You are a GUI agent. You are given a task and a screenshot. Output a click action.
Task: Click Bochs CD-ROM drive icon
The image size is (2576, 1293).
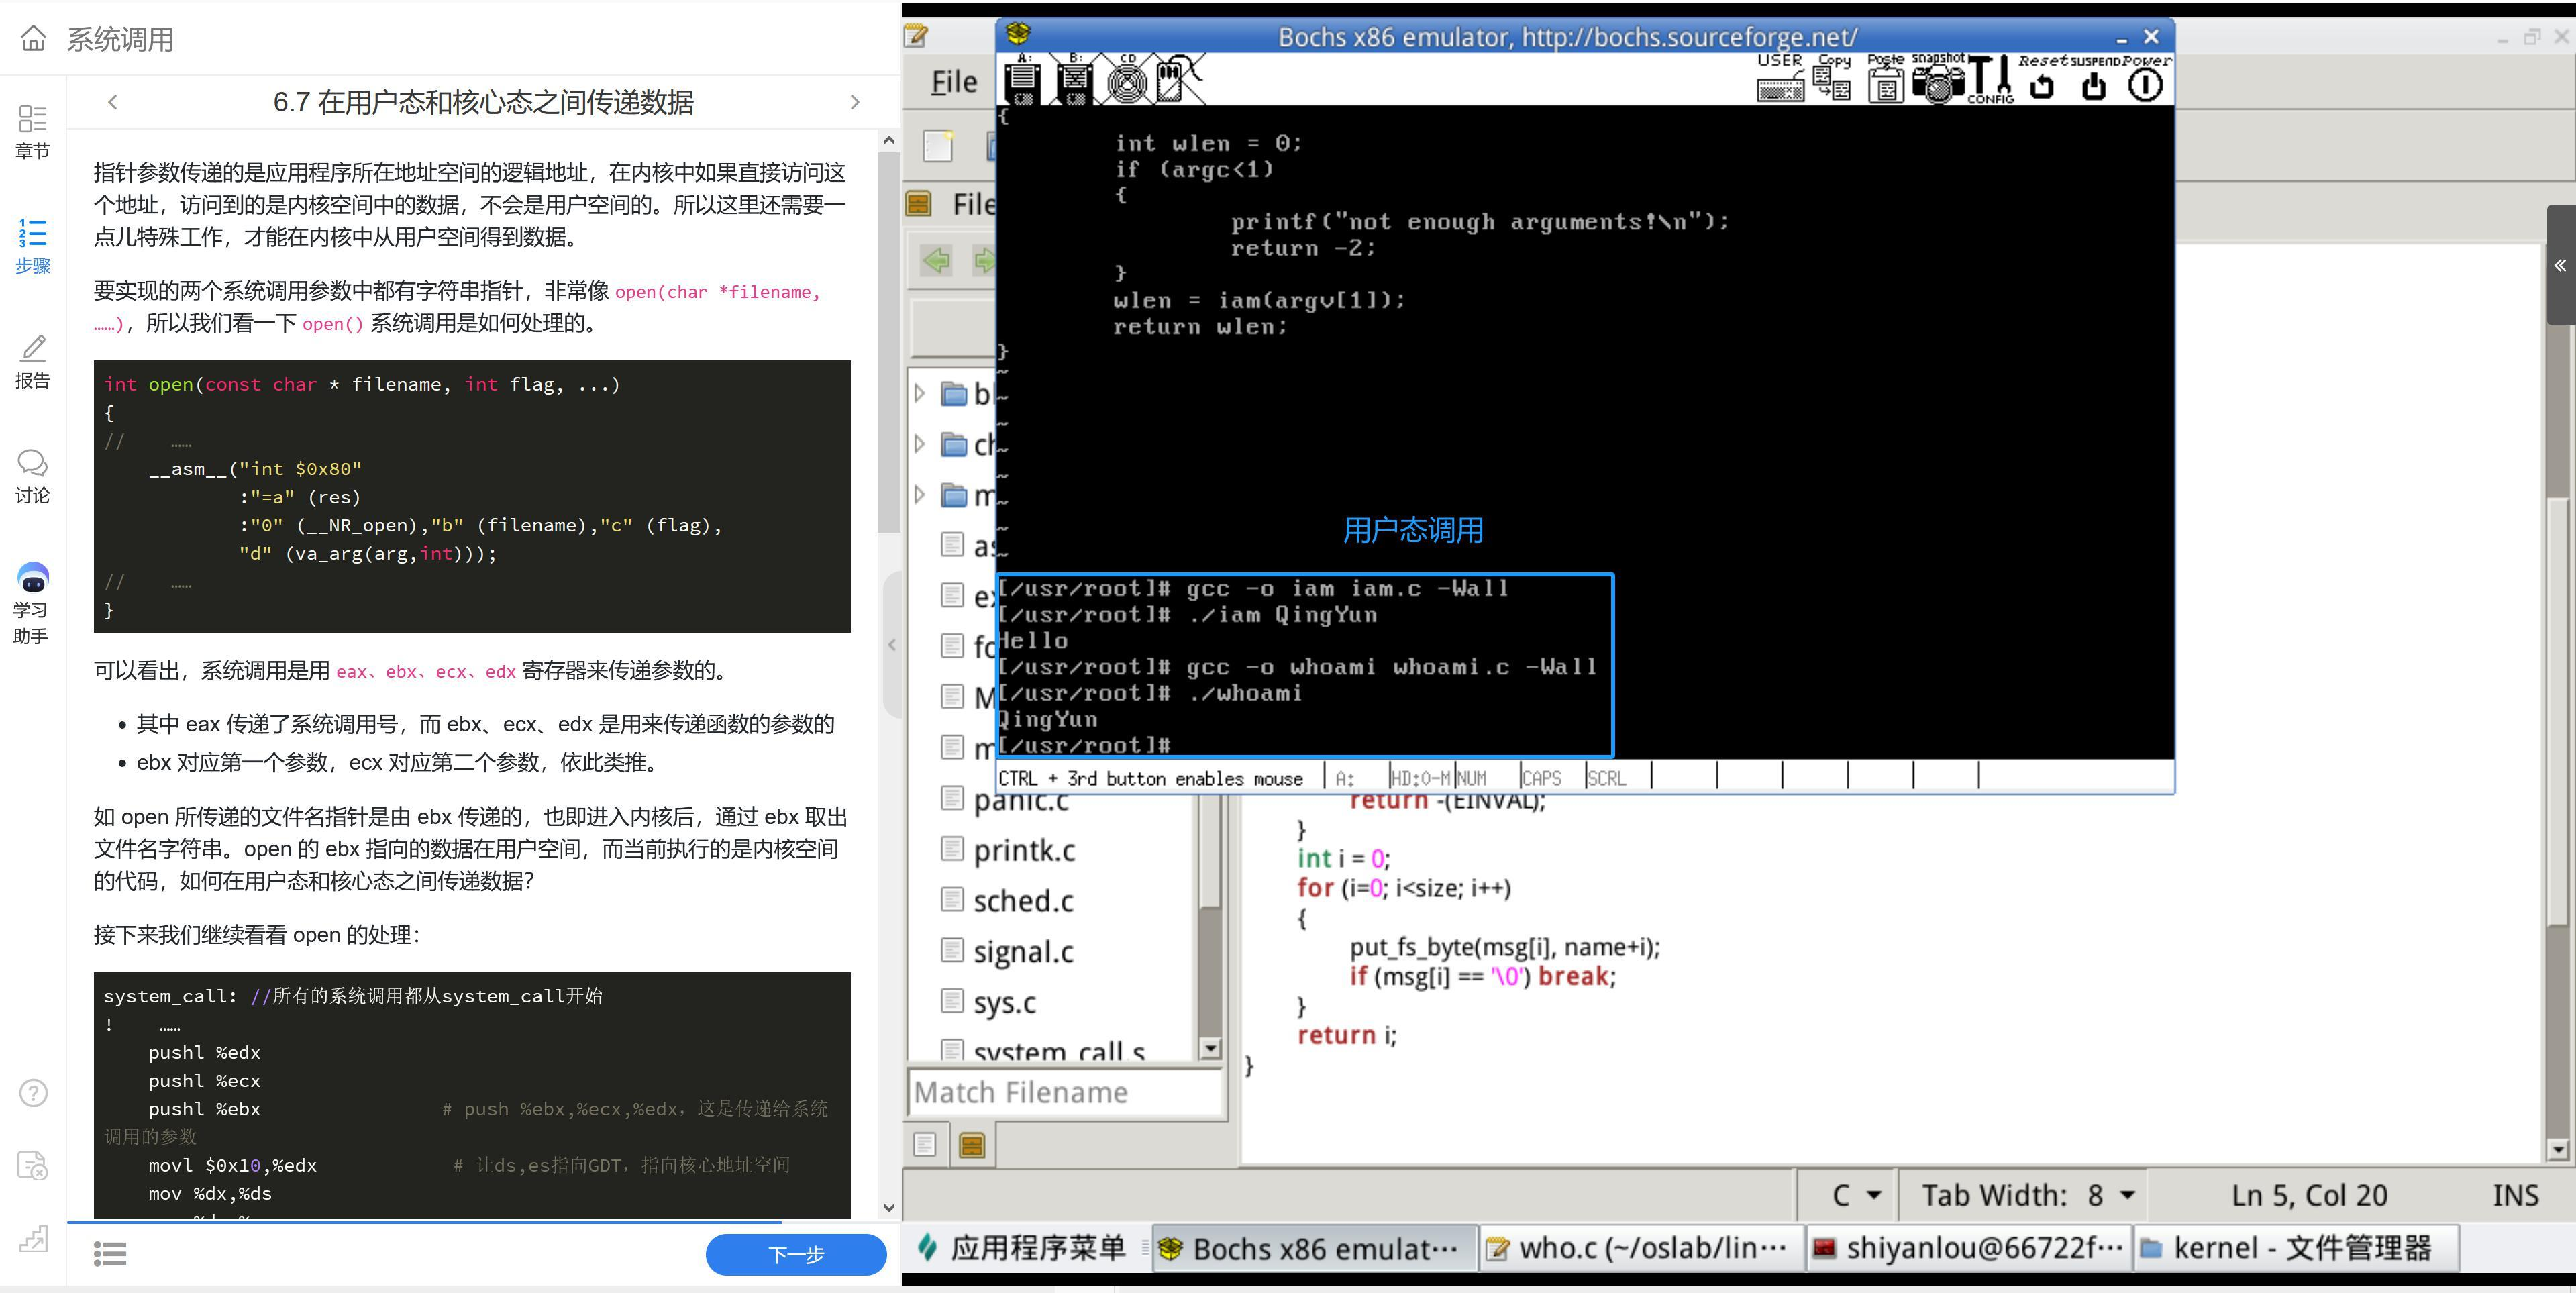1127,80
